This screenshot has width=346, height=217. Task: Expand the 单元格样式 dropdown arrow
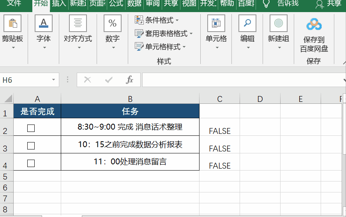pyautogui.click(x=184, y=47)
